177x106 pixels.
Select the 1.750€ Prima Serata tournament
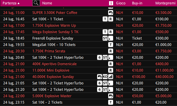point(49,51)
